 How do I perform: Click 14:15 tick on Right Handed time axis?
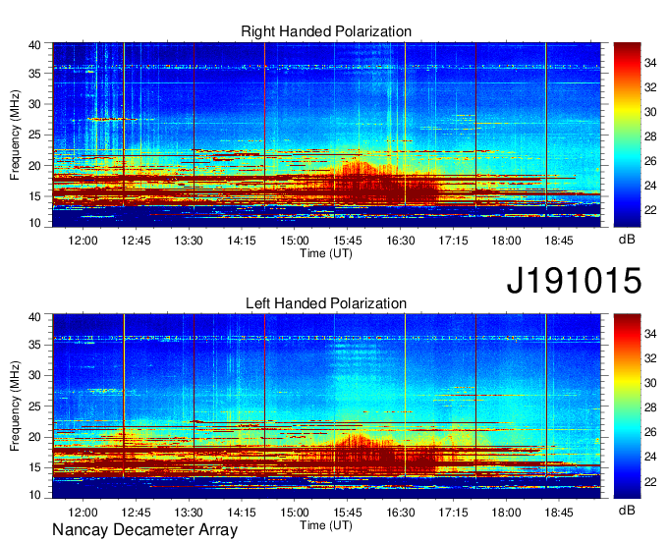click(242, 241)
